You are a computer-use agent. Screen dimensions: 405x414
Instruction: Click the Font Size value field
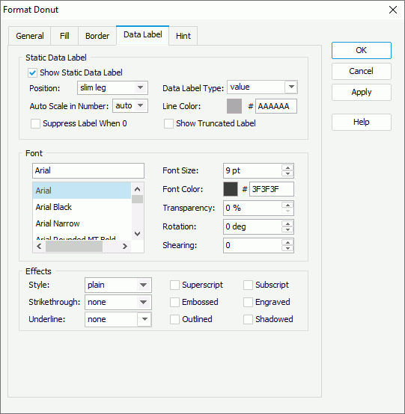click(252, 170)
